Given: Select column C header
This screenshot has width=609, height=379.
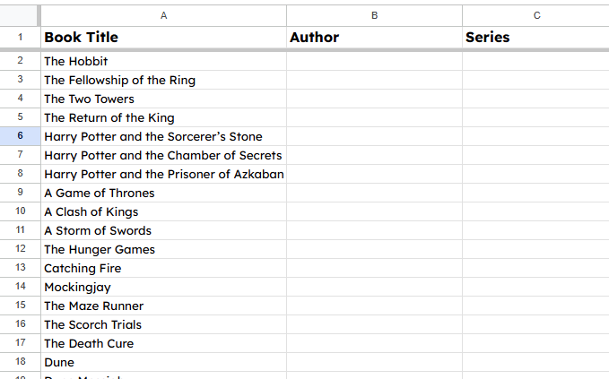Looking at the screenshot, I should (536, 15).
